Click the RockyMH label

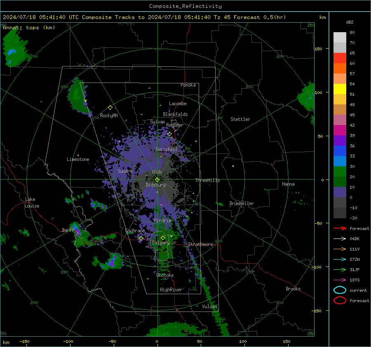(109, 116)
